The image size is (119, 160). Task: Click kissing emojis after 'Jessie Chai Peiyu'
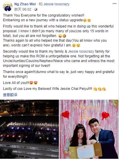click(99, 89)
